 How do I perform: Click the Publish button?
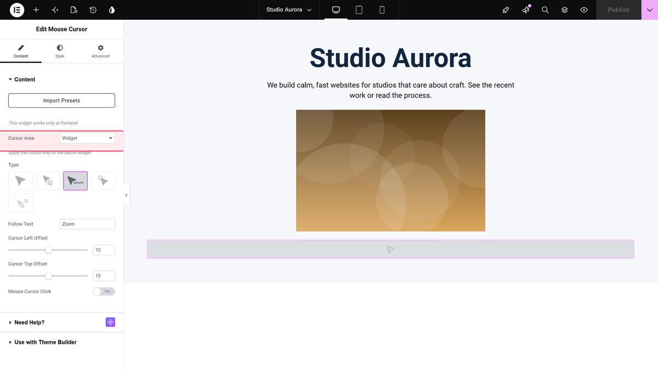[619, 10]
